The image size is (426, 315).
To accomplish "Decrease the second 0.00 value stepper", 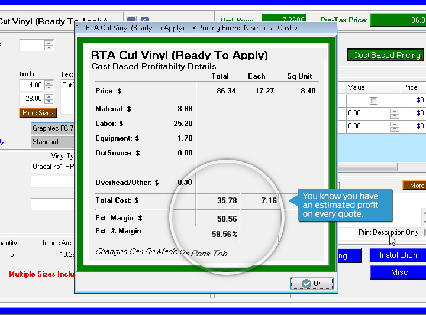I will pyautogui.click(x=395, y=128).
